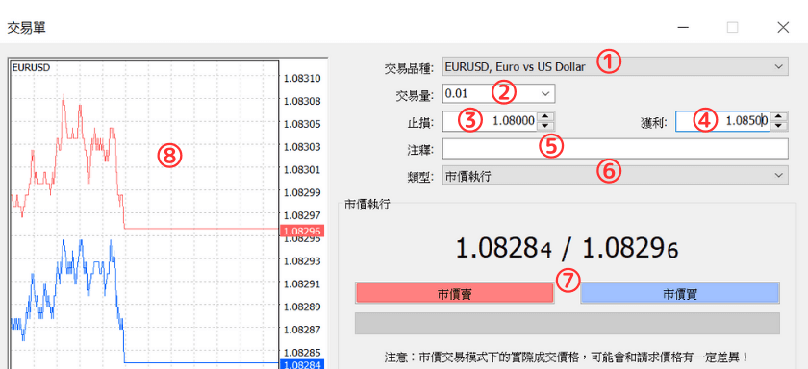Open the 類型 市價執行 type dropdown
Image resolution: width=808 pixels, height=369 pixels.
[615, 175]
